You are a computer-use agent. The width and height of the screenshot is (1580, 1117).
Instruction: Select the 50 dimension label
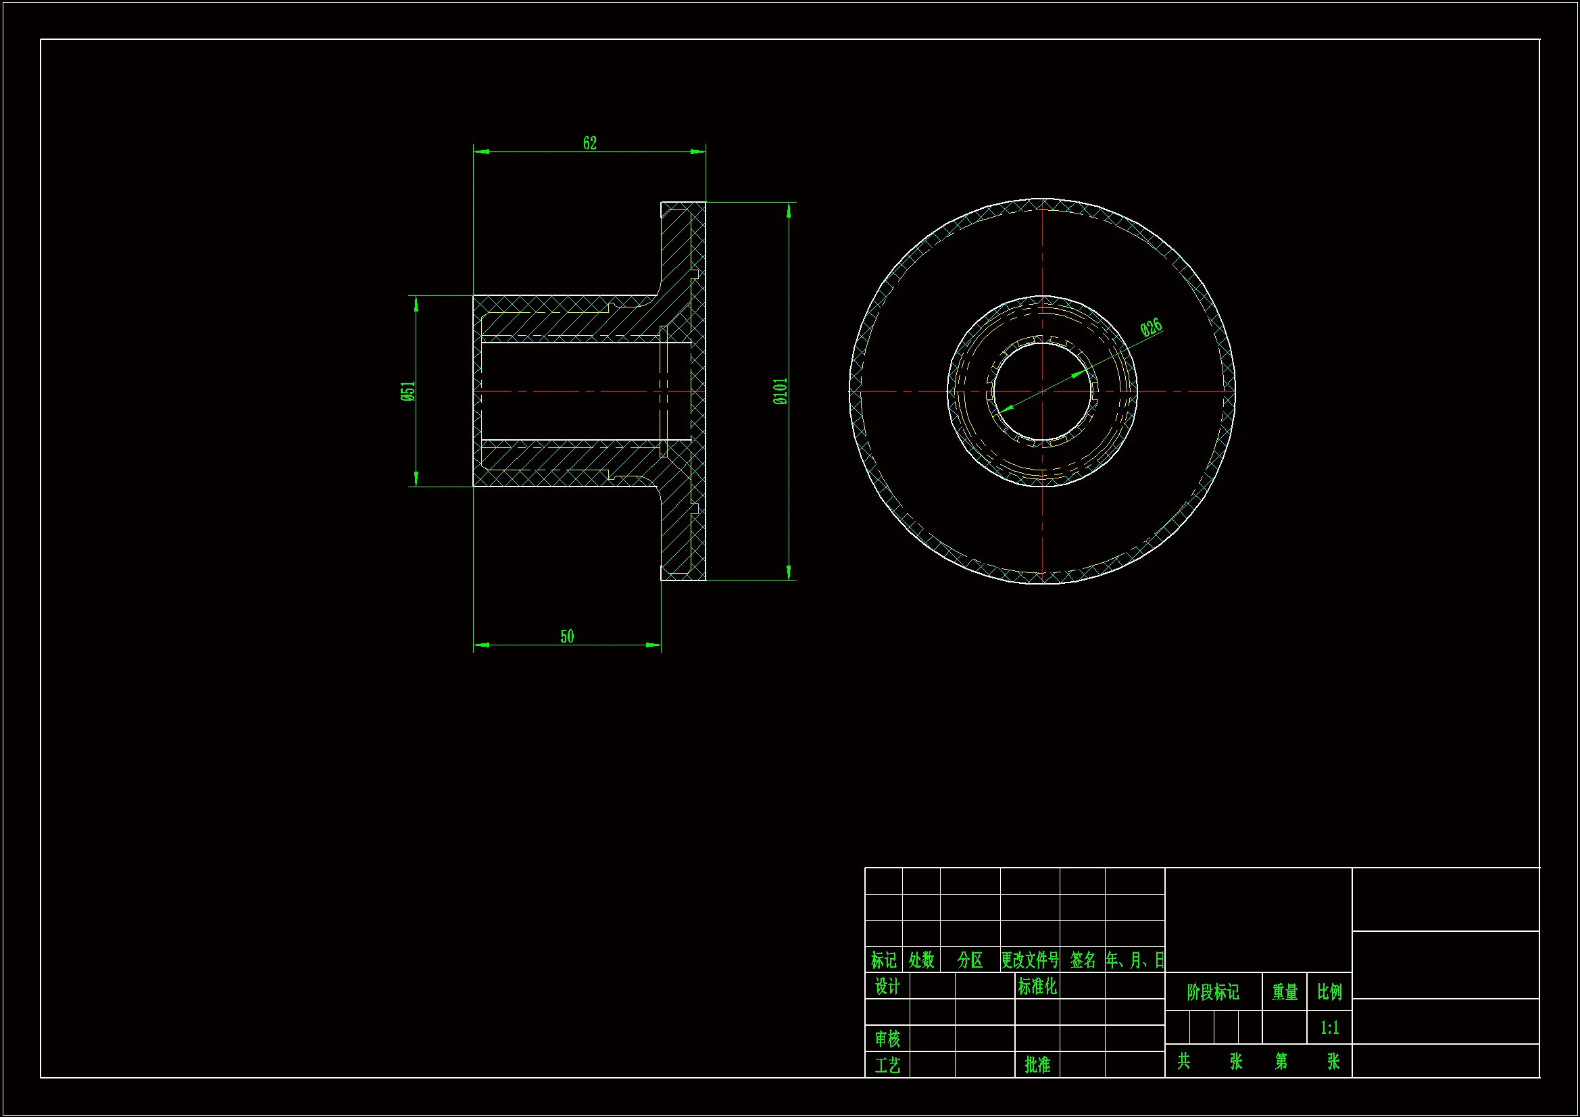(567, 637)
